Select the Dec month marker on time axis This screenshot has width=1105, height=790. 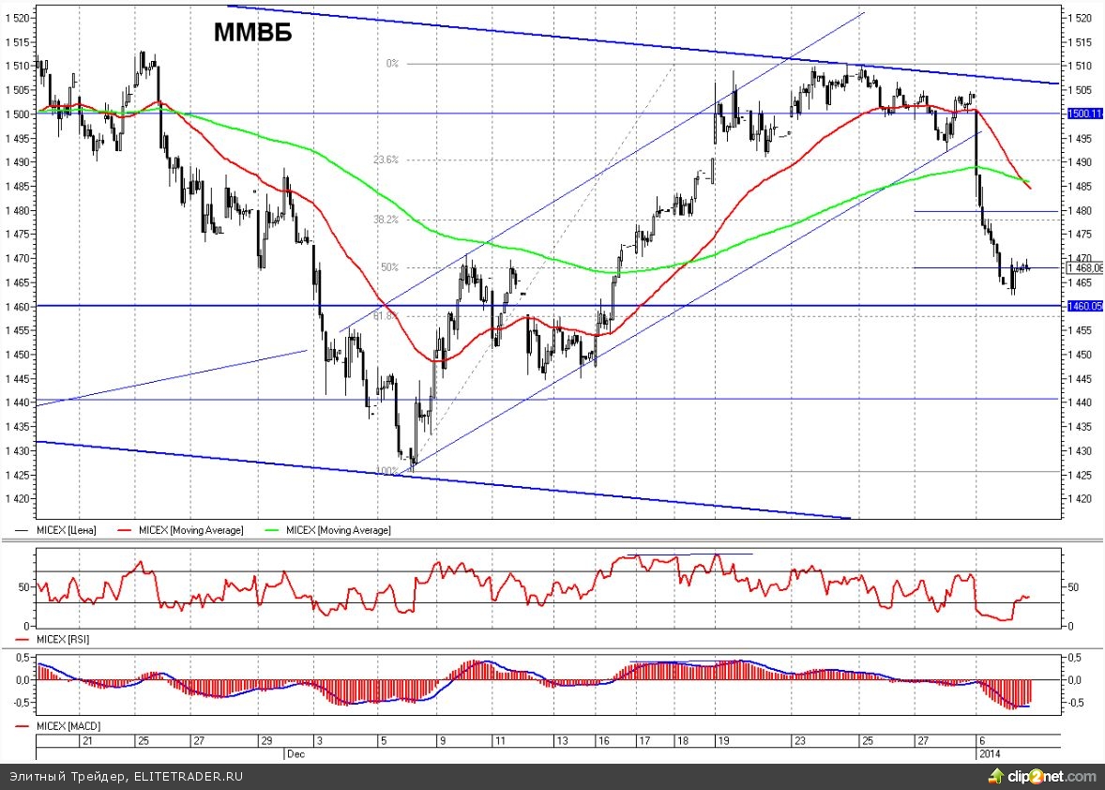[x=295, y=753]
